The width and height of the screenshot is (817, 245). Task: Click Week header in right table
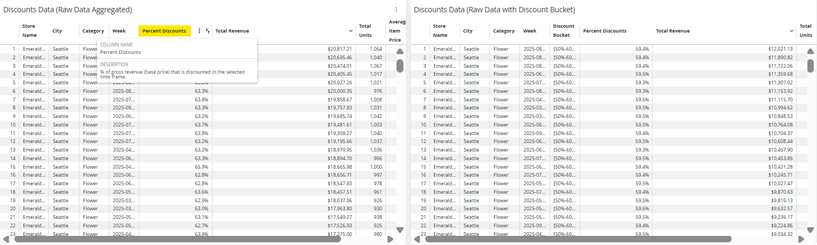pyautogui.click(x=530, y=31)
